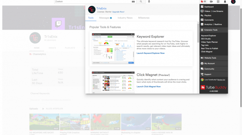The height and width of the screenshot is (135, 242).
Task: Expand the Website Tools section
Action: pyautogui.click(x=210, y=58)
